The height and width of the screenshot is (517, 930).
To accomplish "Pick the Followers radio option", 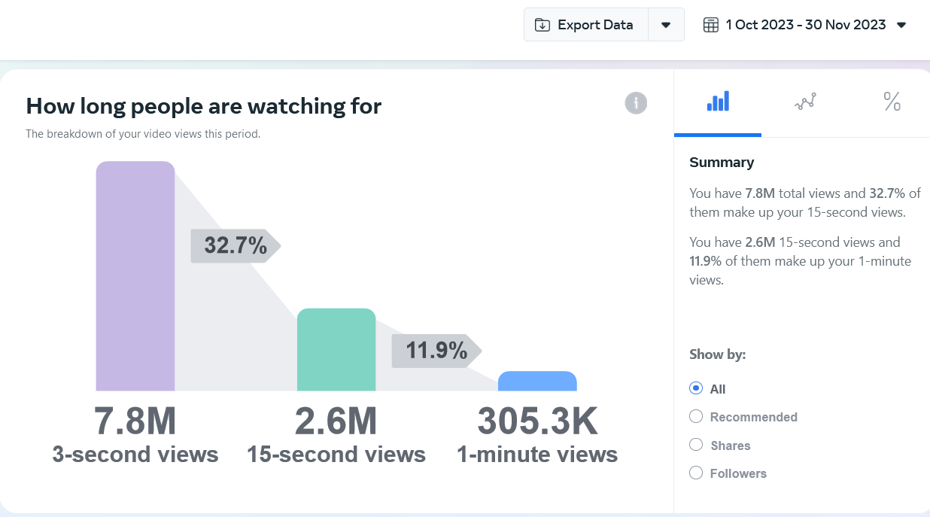I will point(696,473).
